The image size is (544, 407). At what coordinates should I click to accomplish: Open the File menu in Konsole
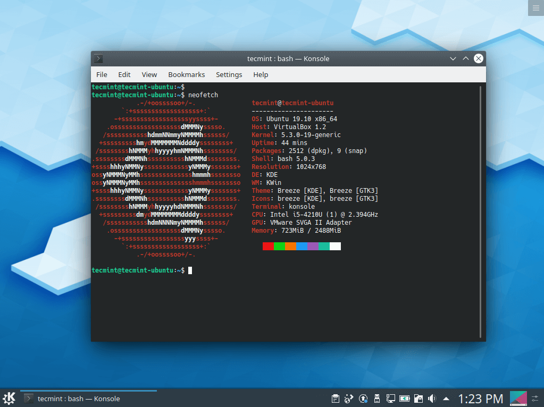[x=102, y=74]
